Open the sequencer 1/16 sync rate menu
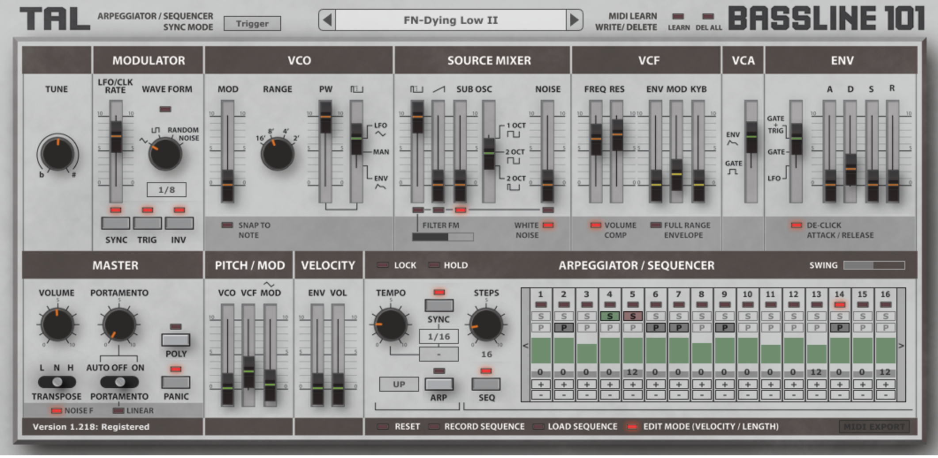The image size is (938, 458). point(438,336)
